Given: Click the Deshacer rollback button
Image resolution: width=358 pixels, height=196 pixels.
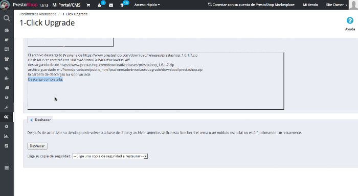Looking at the screenshot, I should click(x=37, y=146).
